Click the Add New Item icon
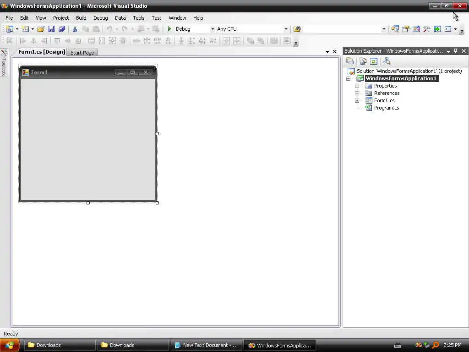 26,29
